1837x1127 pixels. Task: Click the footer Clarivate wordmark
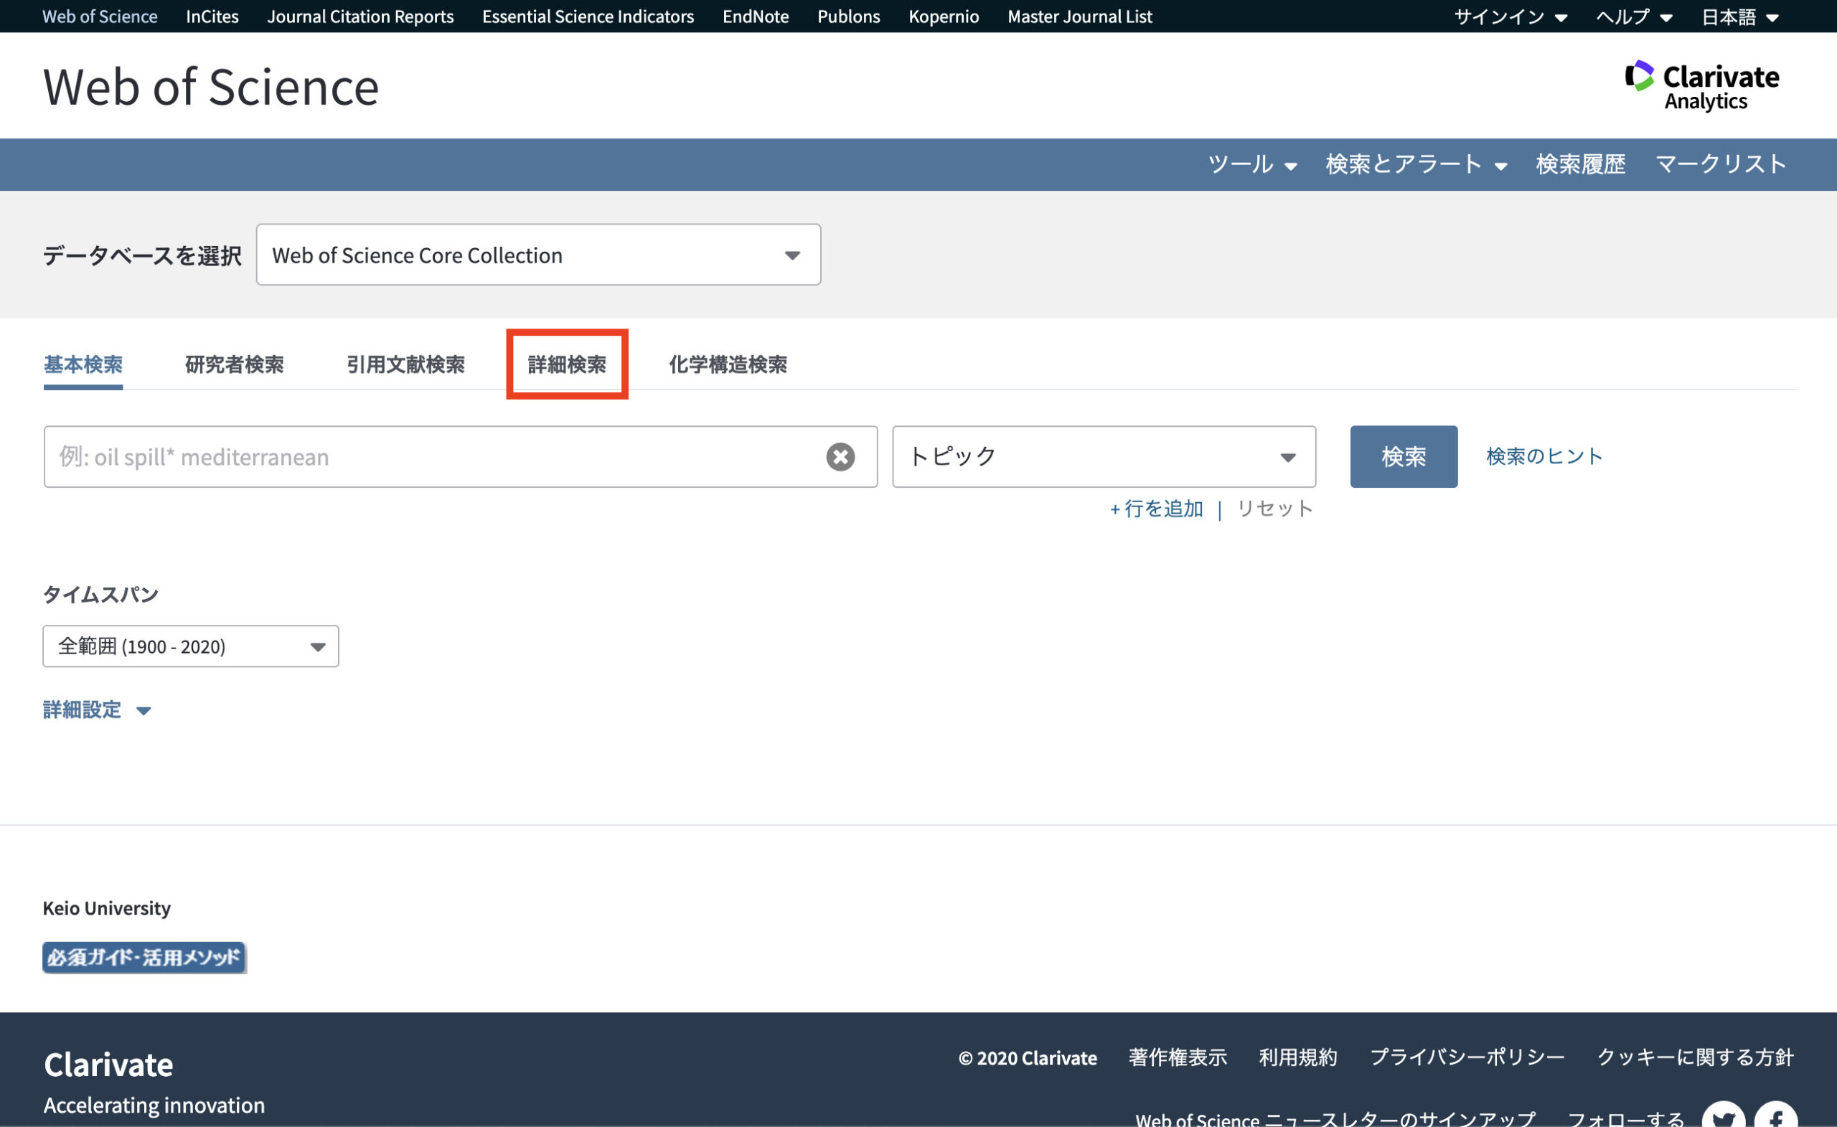(x=108, y=1065)
